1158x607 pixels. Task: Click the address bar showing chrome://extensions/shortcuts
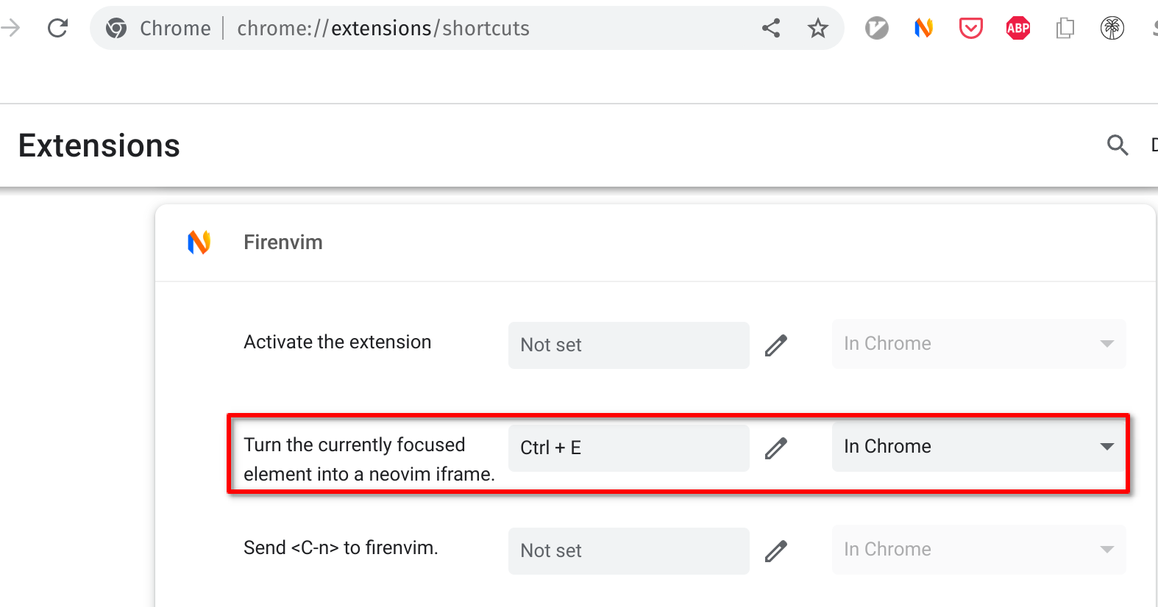coord(383,28)
